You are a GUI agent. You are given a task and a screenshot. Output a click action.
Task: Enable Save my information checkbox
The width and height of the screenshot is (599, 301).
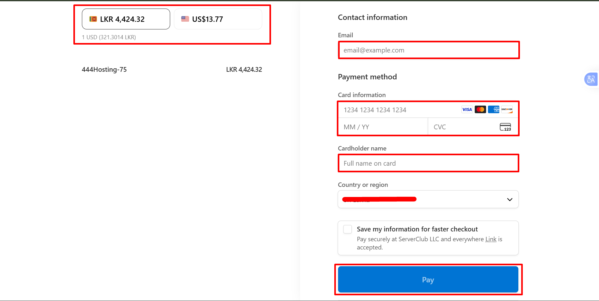348,229
